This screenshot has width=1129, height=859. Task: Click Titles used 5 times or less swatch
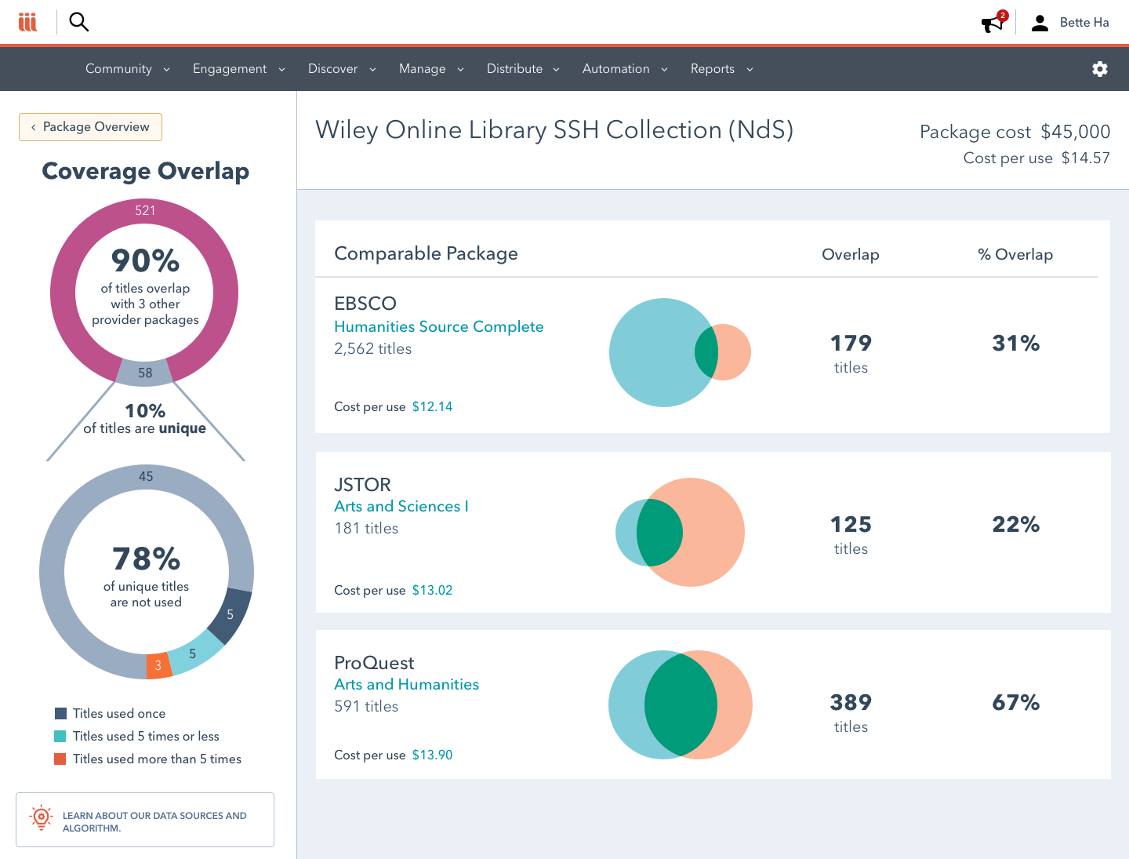(60, 736)
